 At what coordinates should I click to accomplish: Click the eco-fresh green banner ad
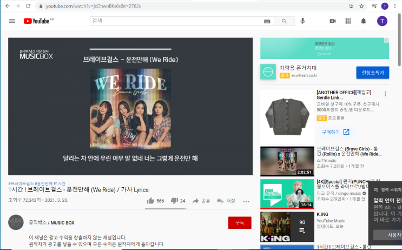pos(325,48)
